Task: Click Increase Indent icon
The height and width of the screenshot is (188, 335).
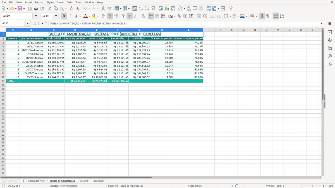Action: (213, 16)
